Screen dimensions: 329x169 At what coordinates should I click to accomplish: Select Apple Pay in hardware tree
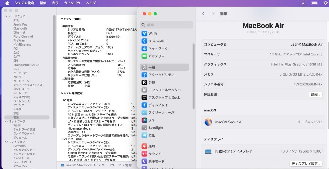pos(20,24)
